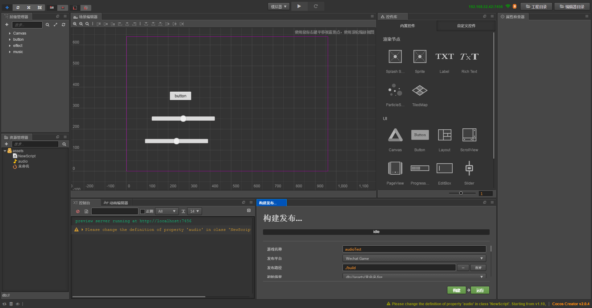Image resolution: width=592 pixels, height=308 pixels.
Task: Expand the audio property warning message
Action: pyautogui.click(x=82, y=230)
